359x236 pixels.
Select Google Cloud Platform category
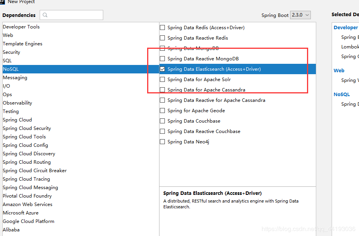(x=81, y=221)
